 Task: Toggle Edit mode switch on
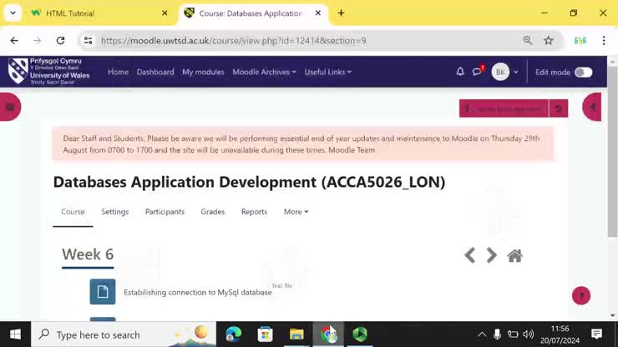click(x=583, y=73)
